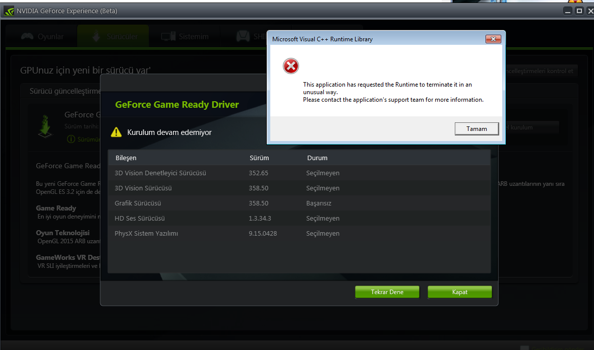Image resolution: width=594 pixels, height=350 pixels.
Task: Click the Bileşen column header
Action: click(x=126, y=158)
